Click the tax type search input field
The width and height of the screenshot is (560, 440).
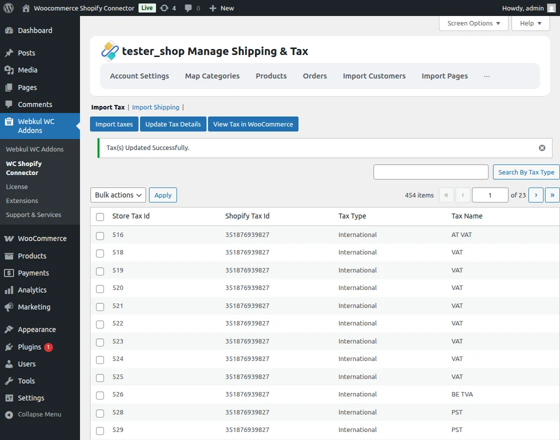(430, 172)
